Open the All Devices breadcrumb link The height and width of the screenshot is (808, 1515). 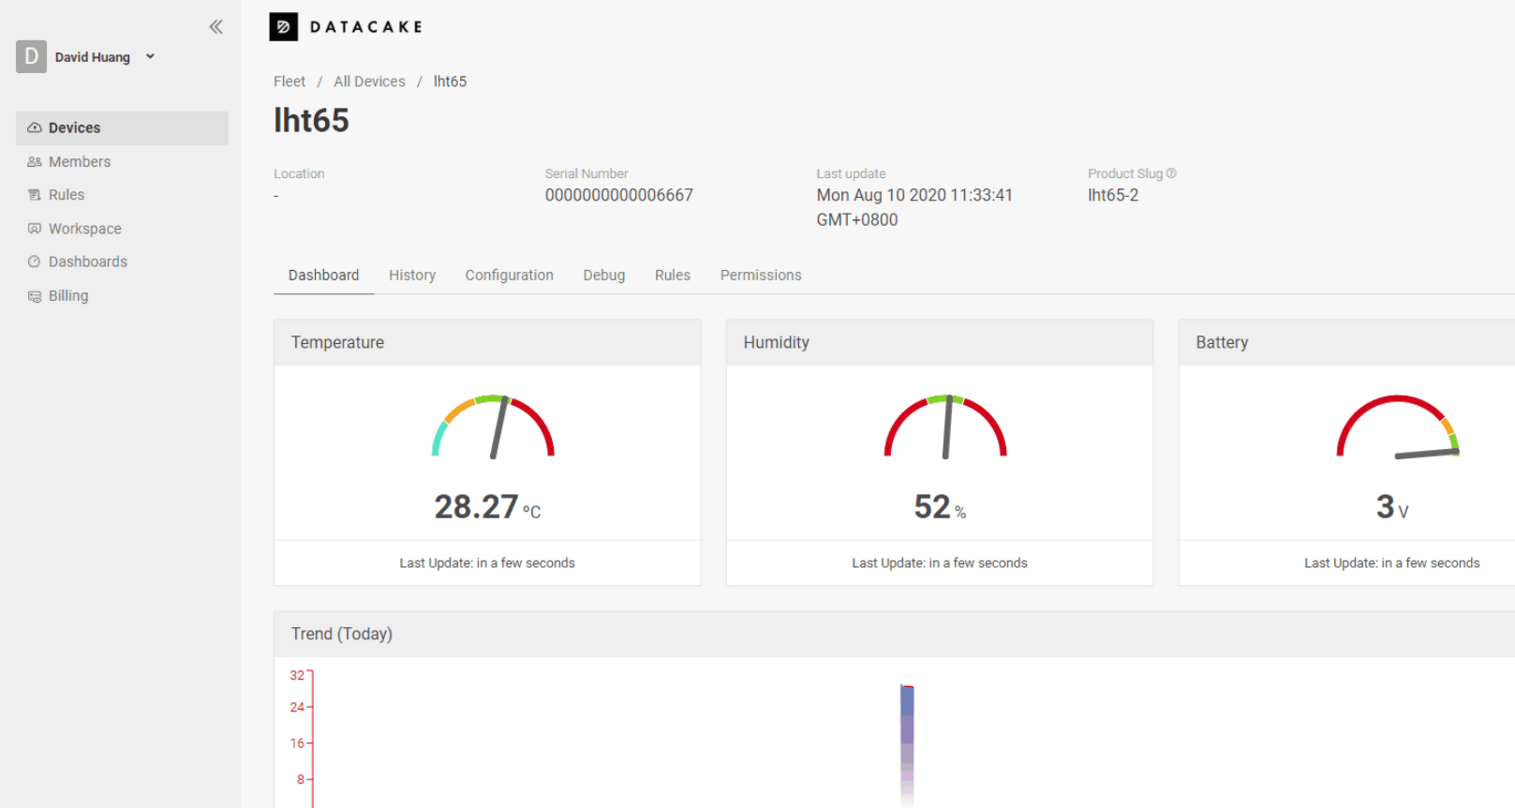point(370,82)
